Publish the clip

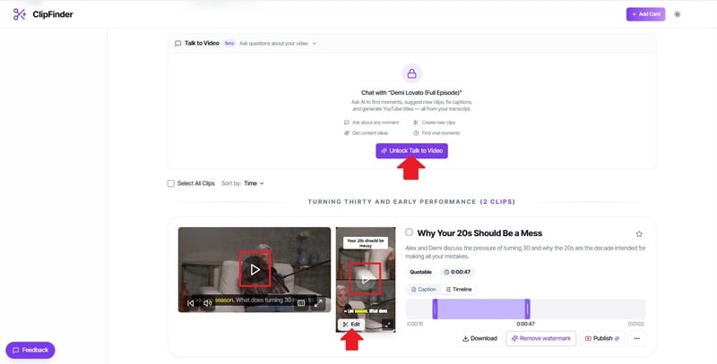(601, 338)
